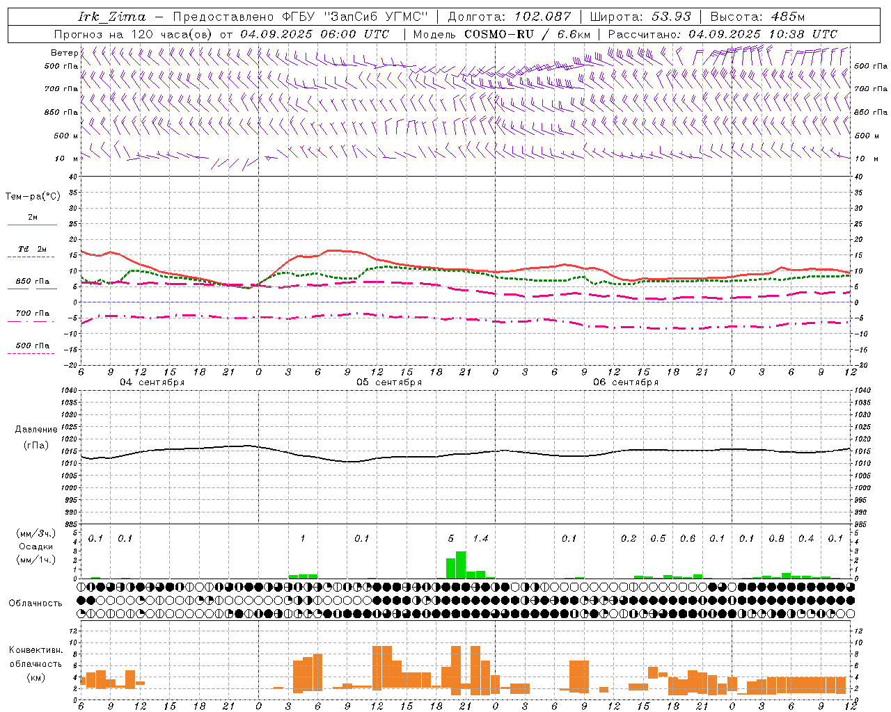Click the Широта: 53.93 value
891x712 pixels.
pos(640,17)
